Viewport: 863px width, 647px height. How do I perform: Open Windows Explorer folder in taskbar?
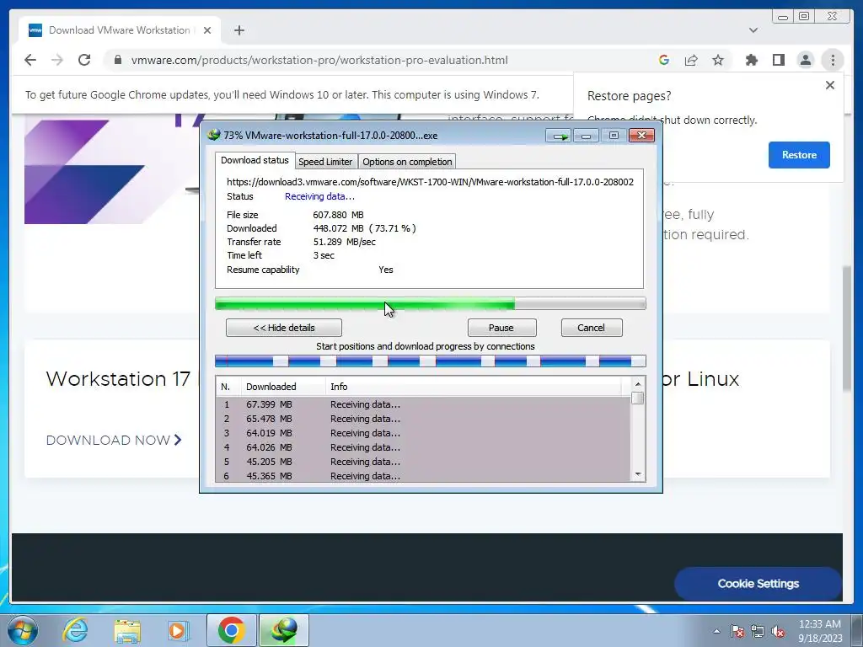pyautogui.click(x=127, y=630)
